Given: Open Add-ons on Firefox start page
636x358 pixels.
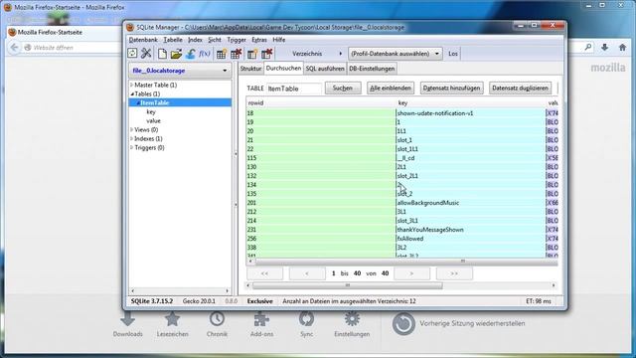Looking at the screenshot, I should point(261,324).
